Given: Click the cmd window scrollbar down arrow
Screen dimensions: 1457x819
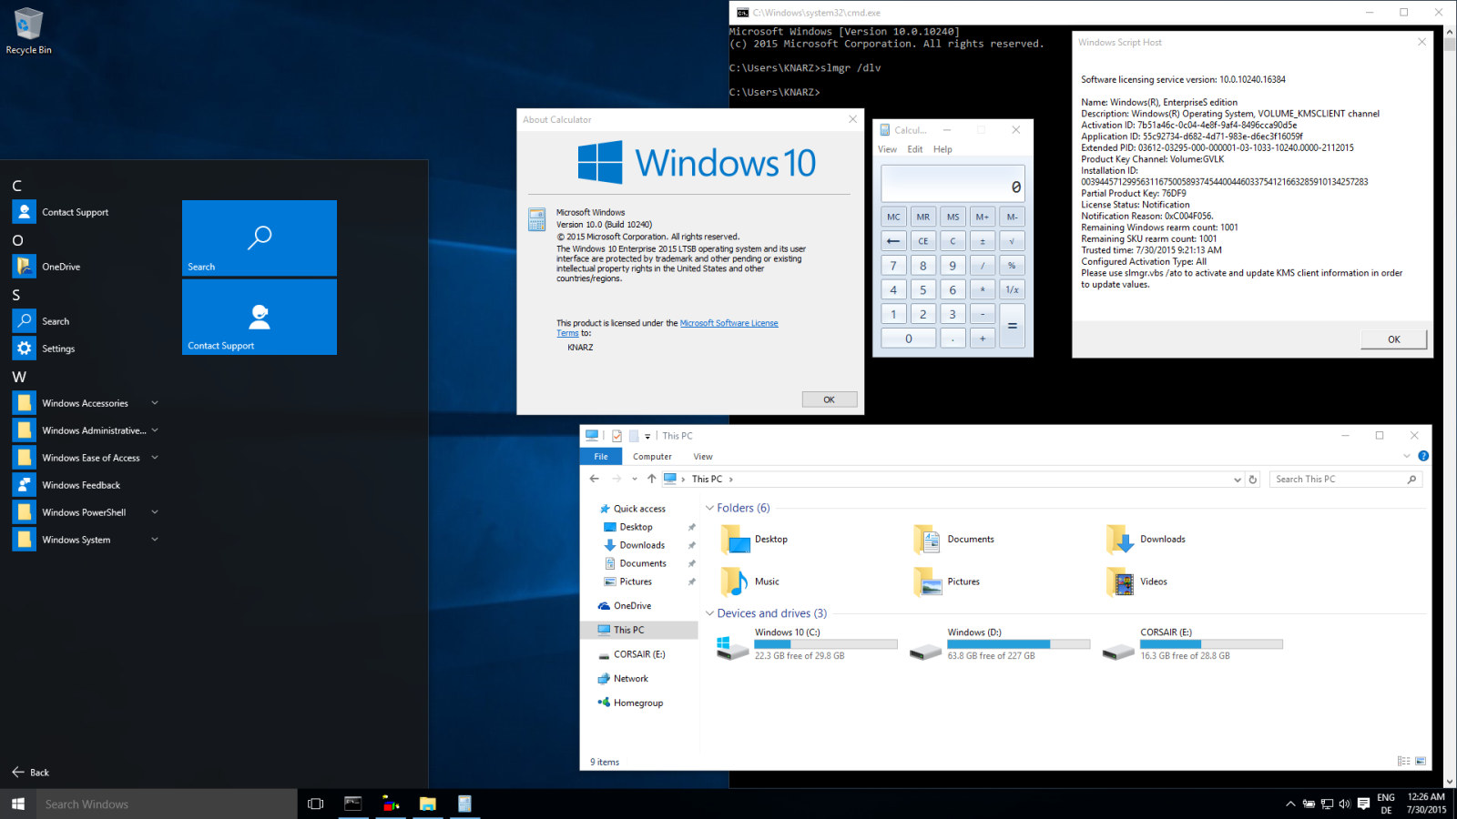Looking at the screenshot, I should pos(1450,782).
